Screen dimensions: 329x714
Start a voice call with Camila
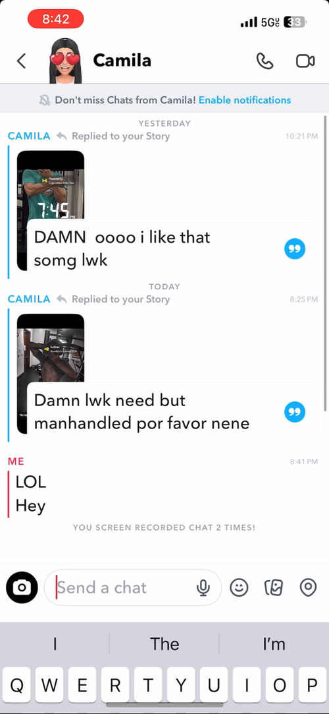point(265,61)
